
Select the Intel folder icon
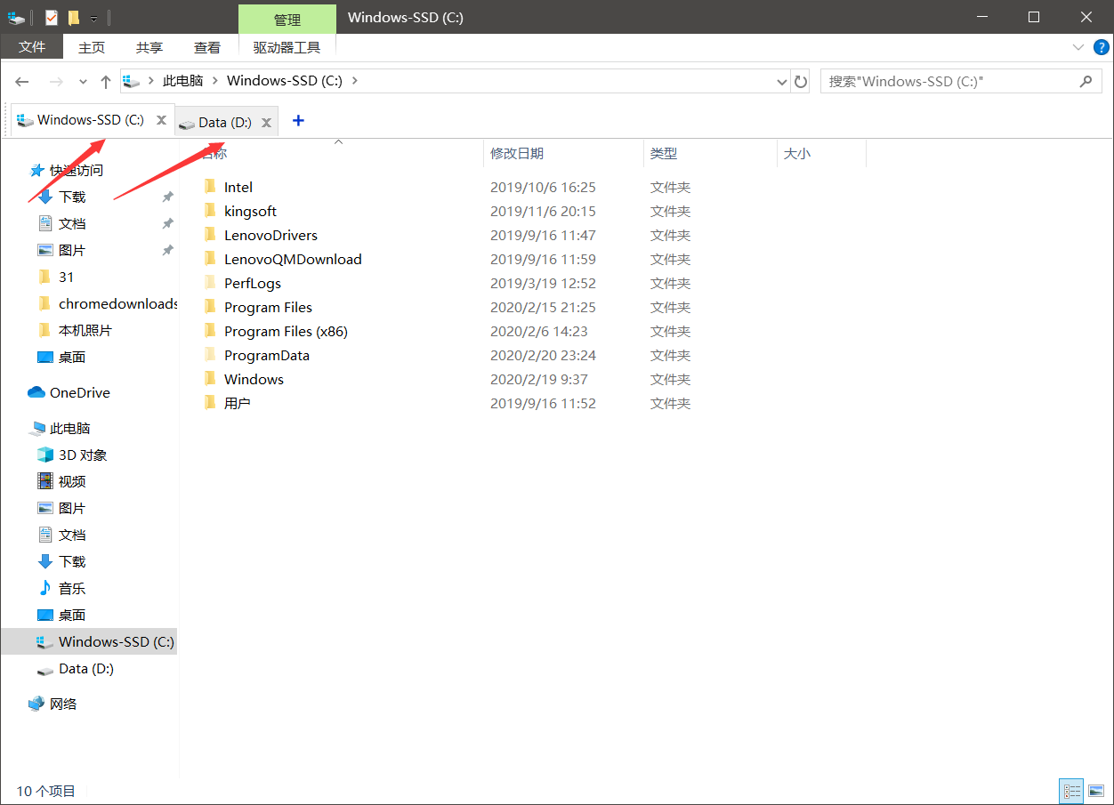[210, 187]
